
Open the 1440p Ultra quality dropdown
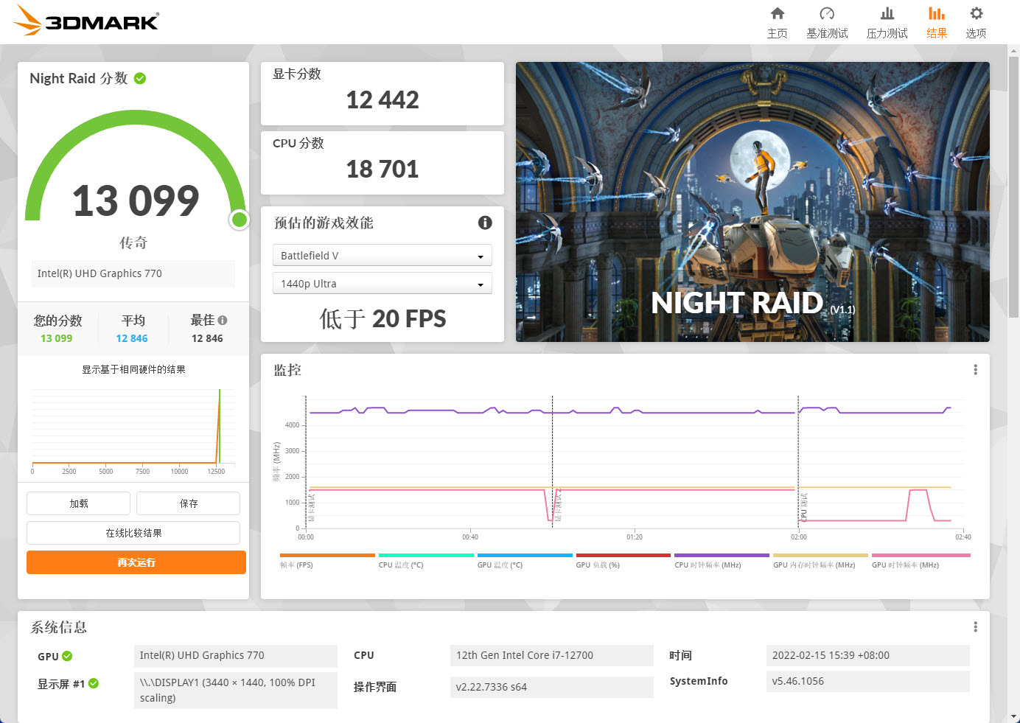pos(382,283)
